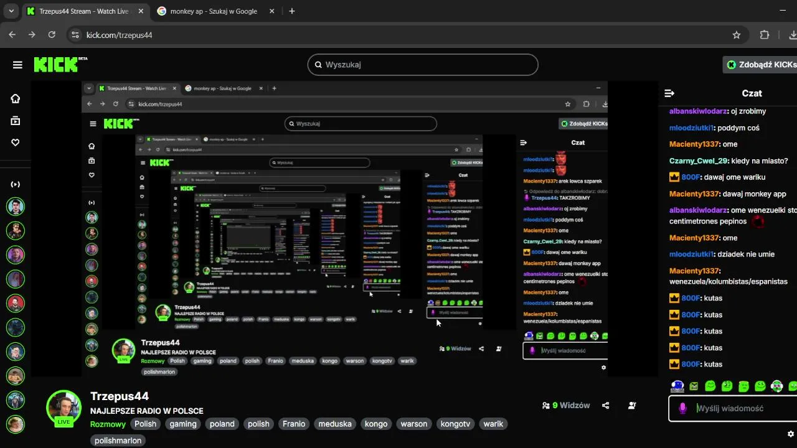Click the "Zdobądź KICKs" button
797x448 pixels.
[760, 65]
